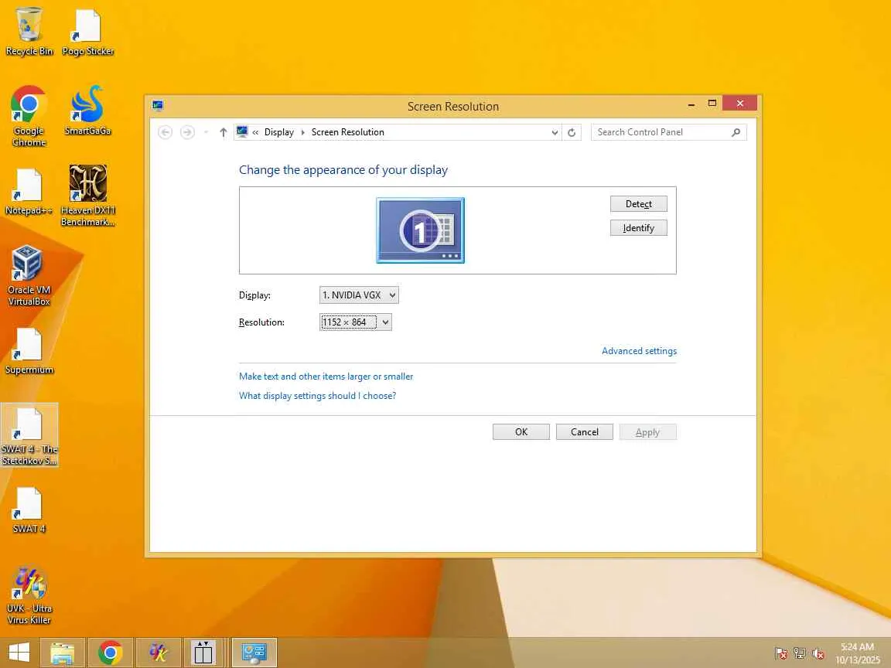
Task: Open the UVK taskbar icon
Action: coord(159,653)
